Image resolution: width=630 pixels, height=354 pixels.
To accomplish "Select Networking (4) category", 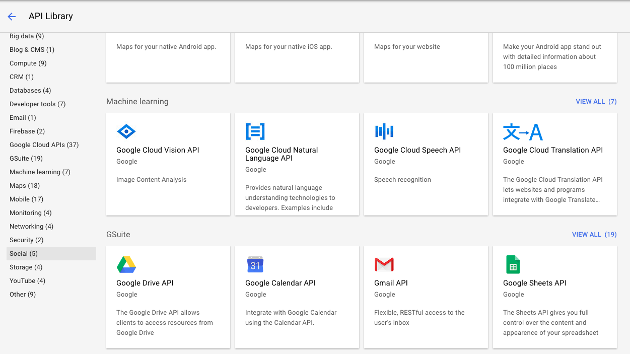I will click(31, 227).
